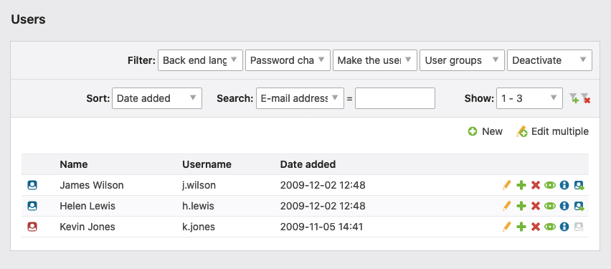
Task: Open the Search field E-mail address dropdown
Action: click(300, 98)
